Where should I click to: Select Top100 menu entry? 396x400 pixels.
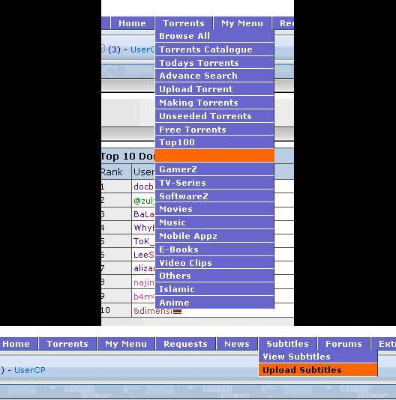tap(214, 142)
